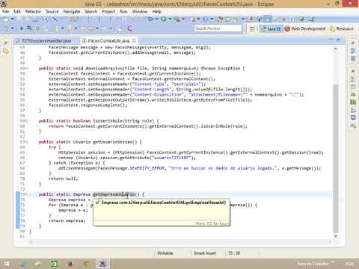Viewport: 359px width, 269px height.
Task: Click the editor horizontal scrollbar
Action: pyautogui.click(x=180, y=241)
